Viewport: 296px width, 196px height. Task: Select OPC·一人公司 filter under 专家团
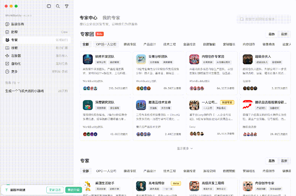pyautogui.click(x=106, y=44)
